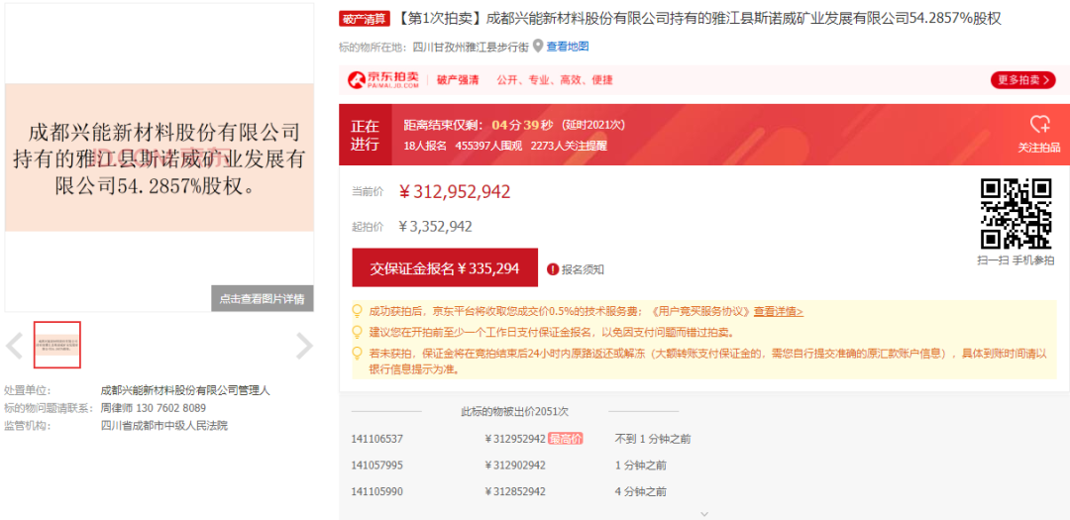Click time stamp 4 分钟之前
The image size is (1070, 520).
641,491
